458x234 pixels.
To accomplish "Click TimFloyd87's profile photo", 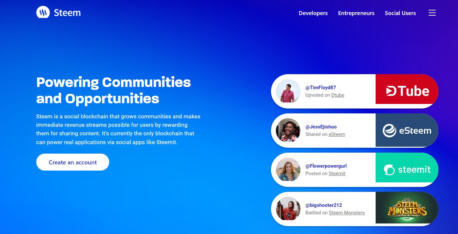I will [288, 91].
